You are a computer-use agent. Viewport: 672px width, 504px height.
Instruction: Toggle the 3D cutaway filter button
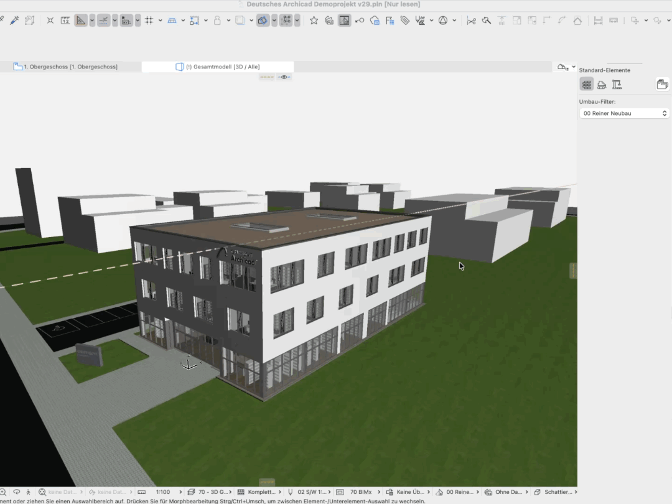click(x=263, y=20)
